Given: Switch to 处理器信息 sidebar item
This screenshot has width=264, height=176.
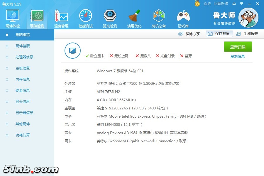Looking at the screenshot, I should click(x=24, y=57).
